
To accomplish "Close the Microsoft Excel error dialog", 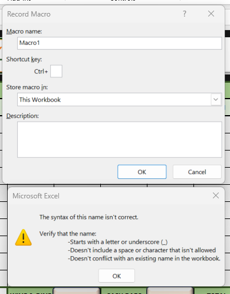I will tap(216, 195).
